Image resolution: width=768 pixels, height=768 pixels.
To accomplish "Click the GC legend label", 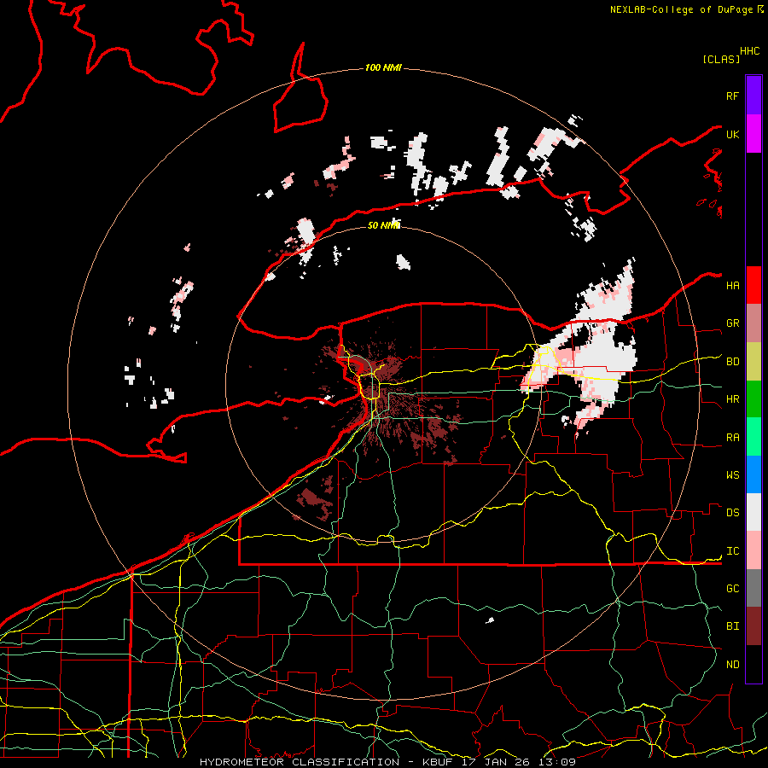I will pyautogui.click(x=732, y=589).
